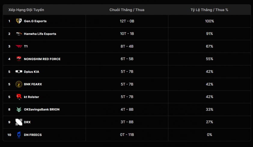Select the DN FREECS team name
Viewport: 253px width, 147px height.
tap(33, 135)
